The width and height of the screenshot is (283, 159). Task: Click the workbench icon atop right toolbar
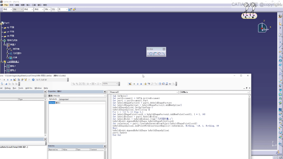[280, 16]
